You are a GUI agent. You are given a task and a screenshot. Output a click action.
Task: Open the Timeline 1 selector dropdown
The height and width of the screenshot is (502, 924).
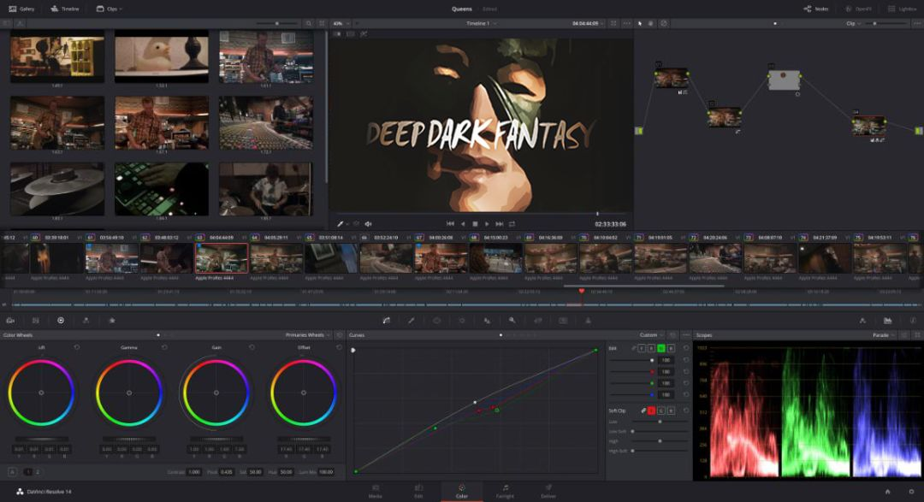click(x=482, y=24)
